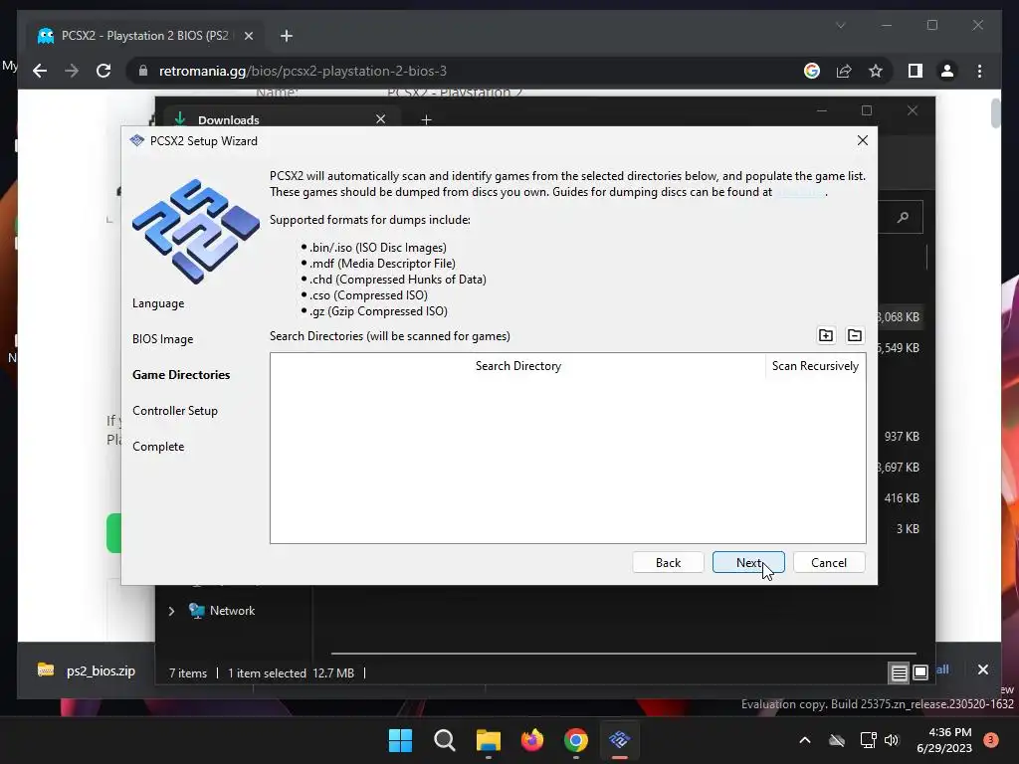Click the Search Directory column header

click(x=517, y=366)
